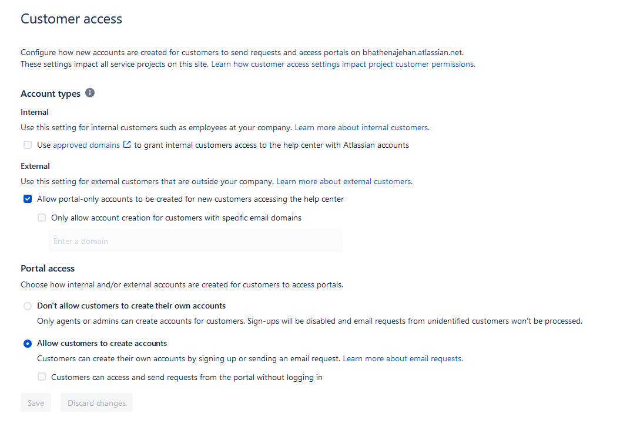Select allow customers to create accounts
The width and height of the screenshot is (630, 424).
(27, 343)
